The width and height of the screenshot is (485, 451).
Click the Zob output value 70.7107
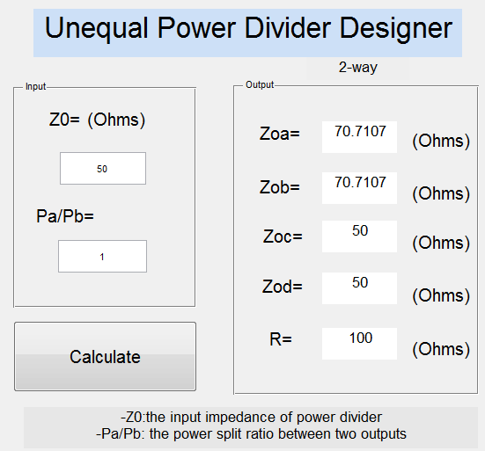point(359,188)
